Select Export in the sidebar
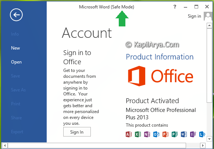The image size is (214, 149). pyautogui.click(x=17, y=132)
